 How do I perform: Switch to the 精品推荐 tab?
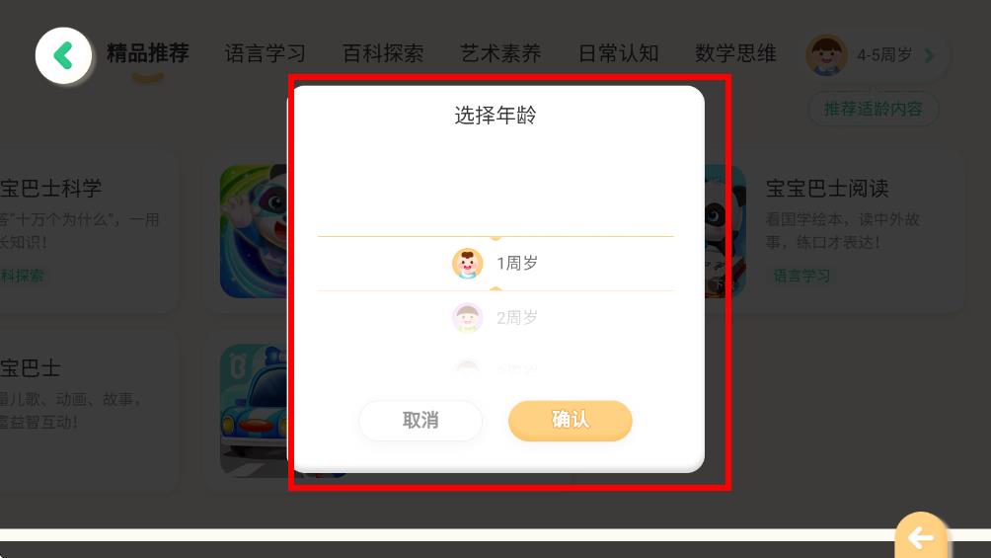(x=147, y=53)
